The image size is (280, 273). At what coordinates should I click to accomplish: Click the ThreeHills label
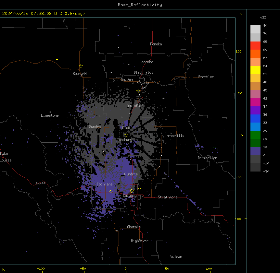click(x=174, y=136)
